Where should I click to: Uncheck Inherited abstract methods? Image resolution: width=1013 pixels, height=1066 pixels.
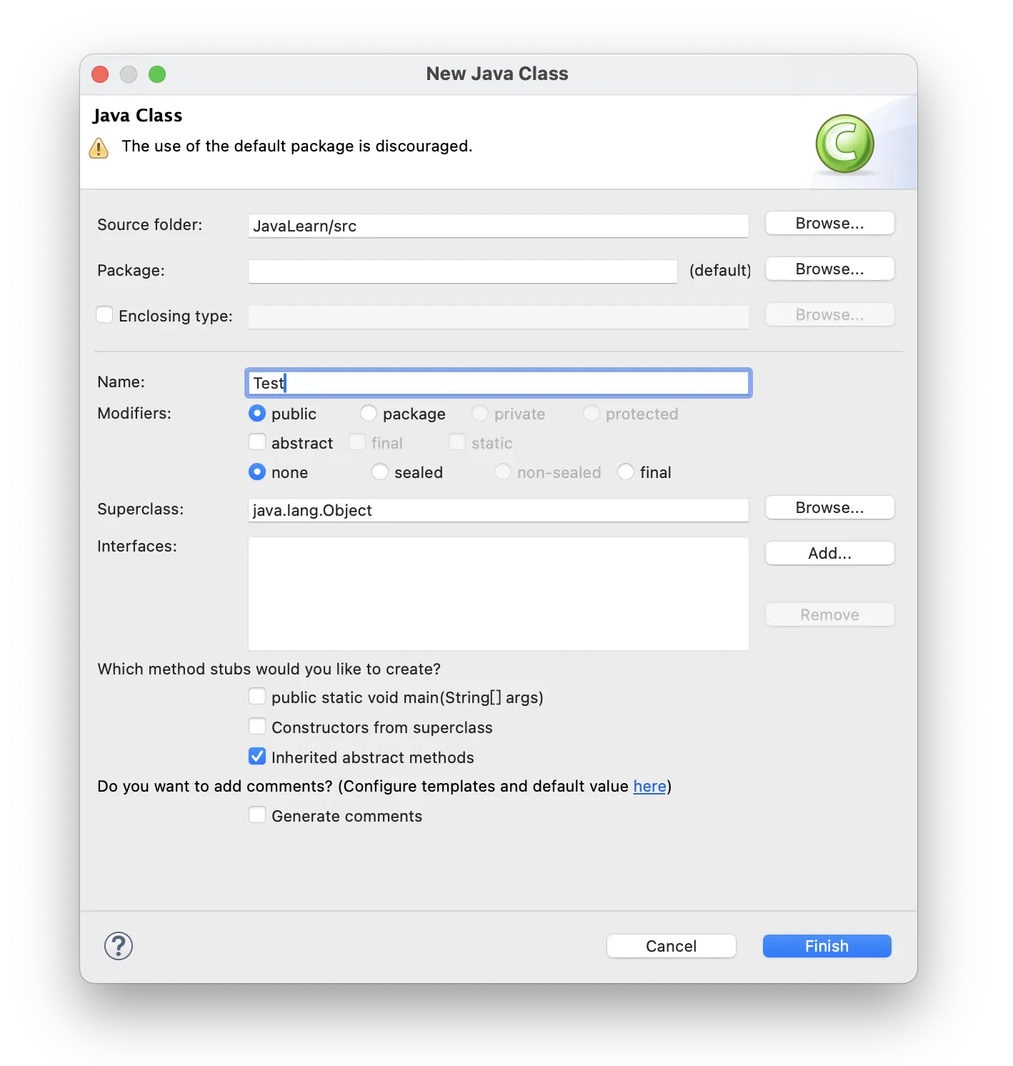tap(257, 757)
